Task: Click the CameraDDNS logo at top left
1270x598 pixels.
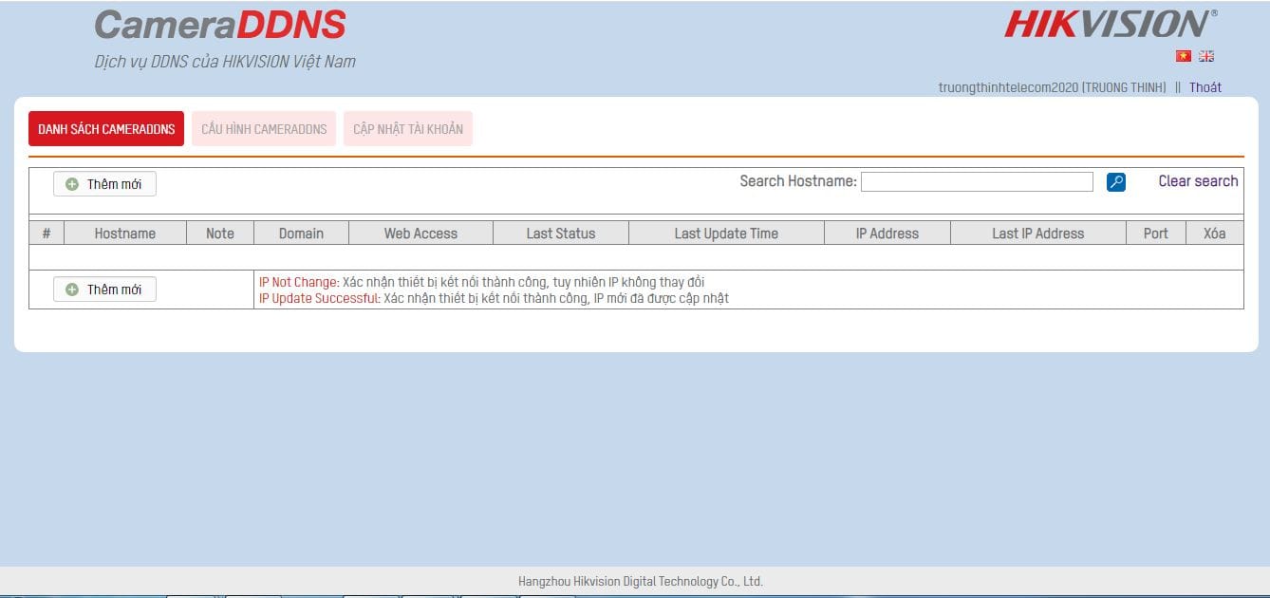Action: [x=220, y=26]
